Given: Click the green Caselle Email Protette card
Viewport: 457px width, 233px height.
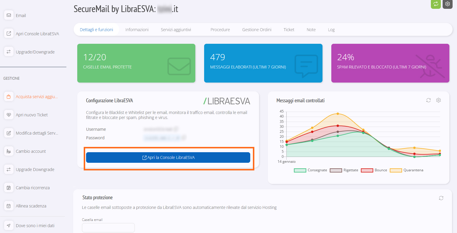Looking at the screenshot, I should tap(136, 63).
